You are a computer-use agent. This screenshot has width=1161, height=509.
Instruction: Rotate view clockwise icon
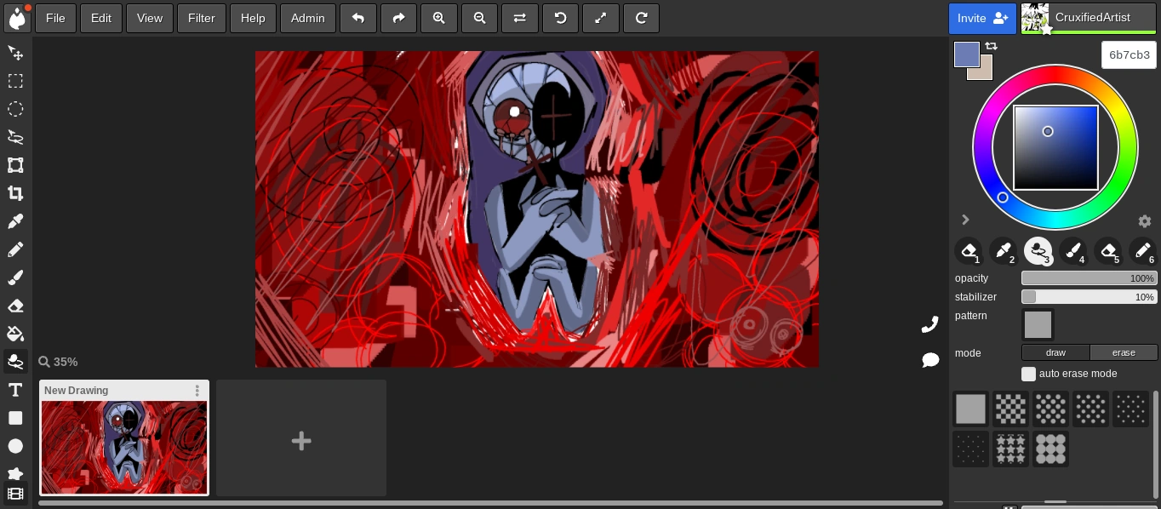coord(641,18)
